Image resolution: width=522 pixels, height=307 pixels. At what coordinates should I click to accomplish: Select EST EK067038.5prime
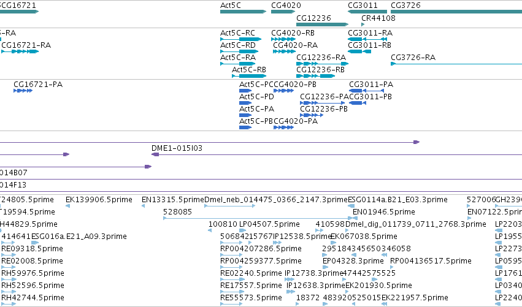click(364, 237)
